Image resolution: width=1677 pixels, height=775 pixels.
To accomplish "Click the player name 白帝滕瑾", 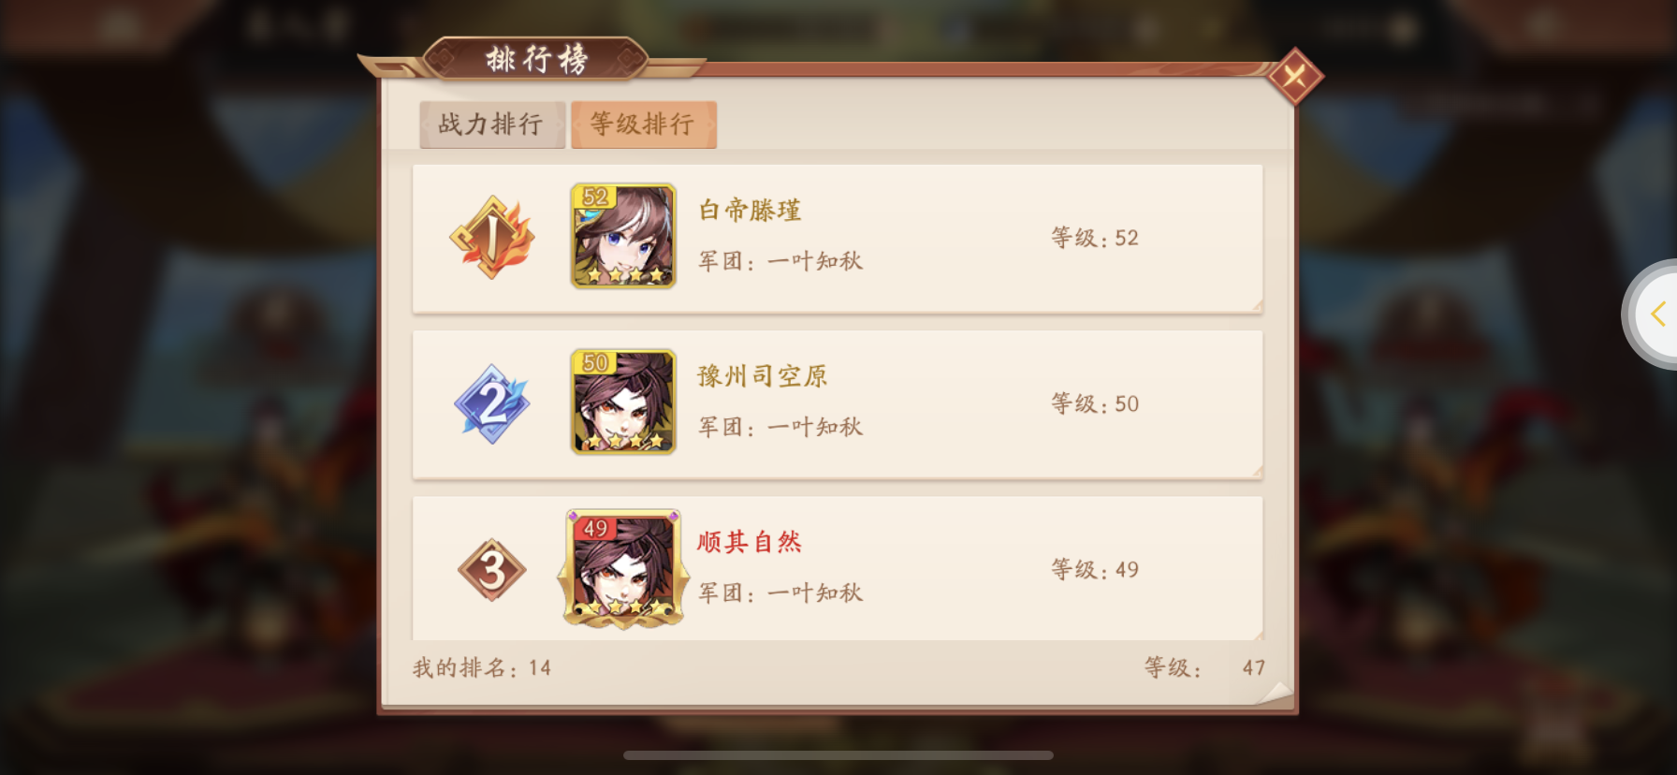I will (750, 211).
